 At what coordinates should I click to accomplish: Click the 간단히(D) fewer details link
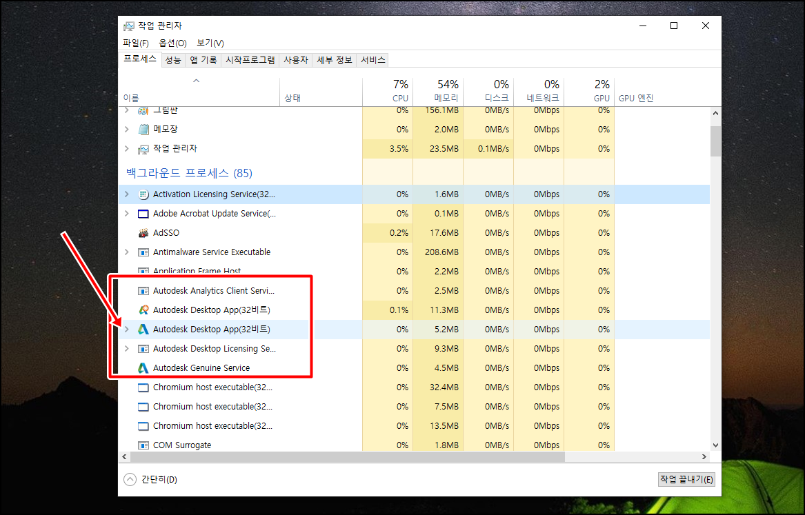point(159,480)
